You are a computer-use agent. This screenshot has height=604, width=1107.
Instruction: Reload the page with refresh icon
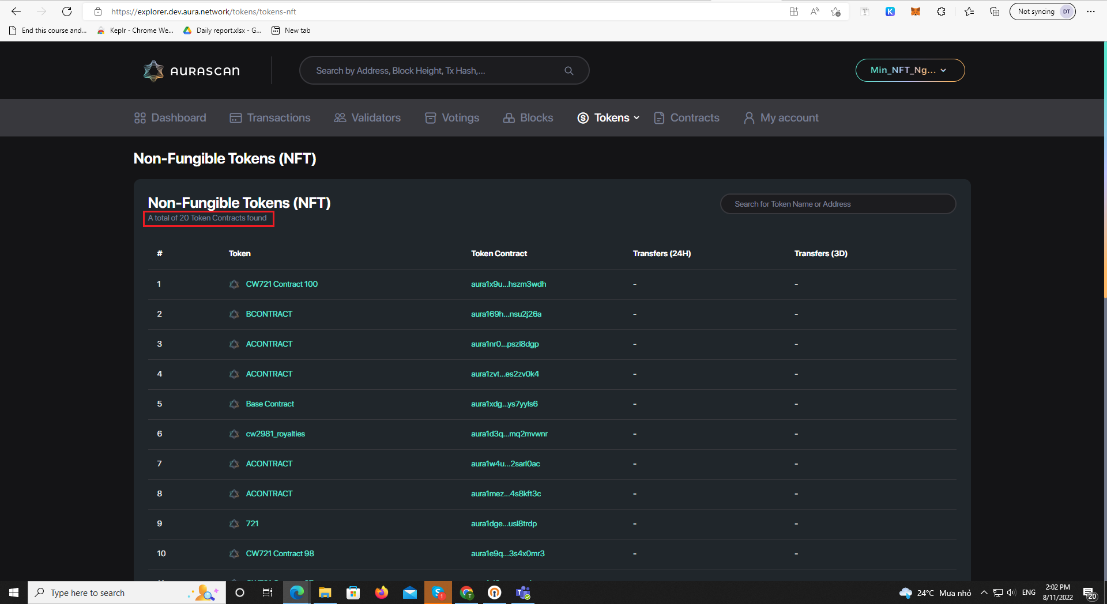pyautogui.click(x=67, y=12)
